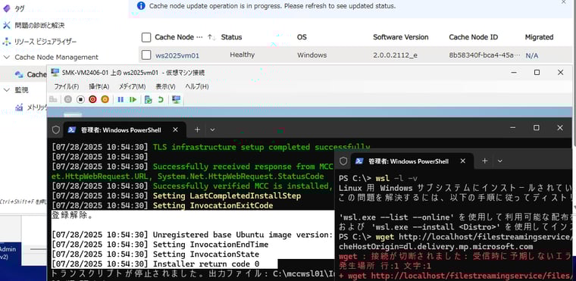Tick the select-all checkbox in table header
This screenshot has height=281, width=576.
coord(146,37)
